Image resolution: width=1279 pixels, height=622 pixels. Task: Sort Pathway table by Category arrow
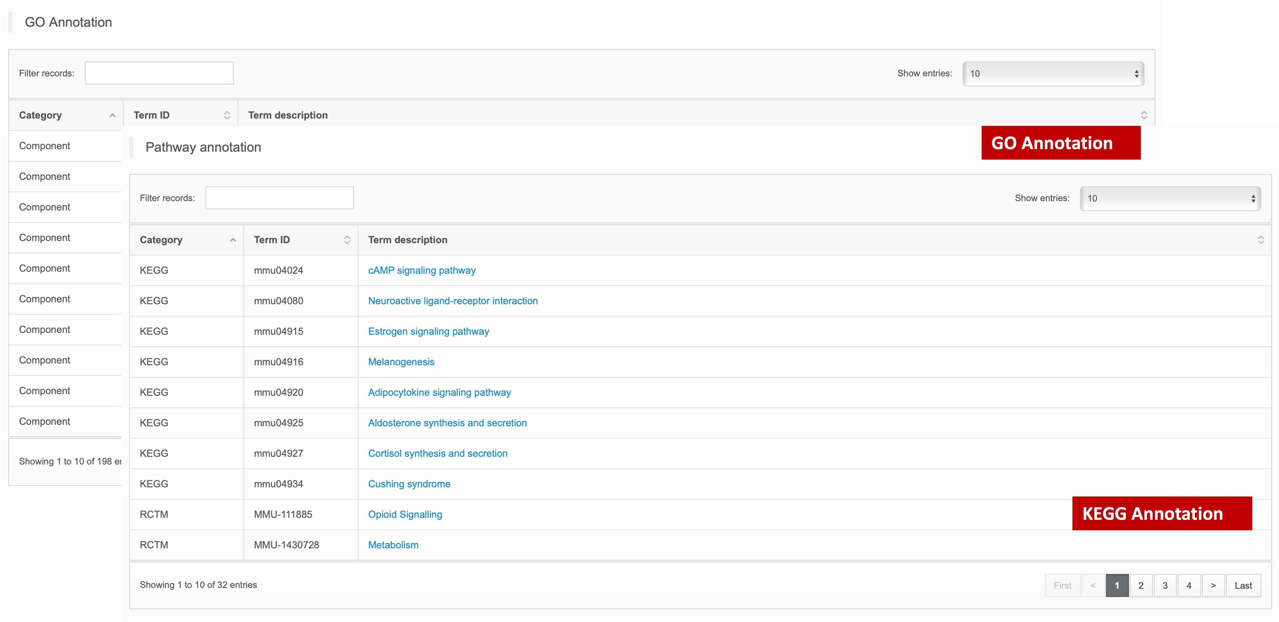[x=233, y=240]
